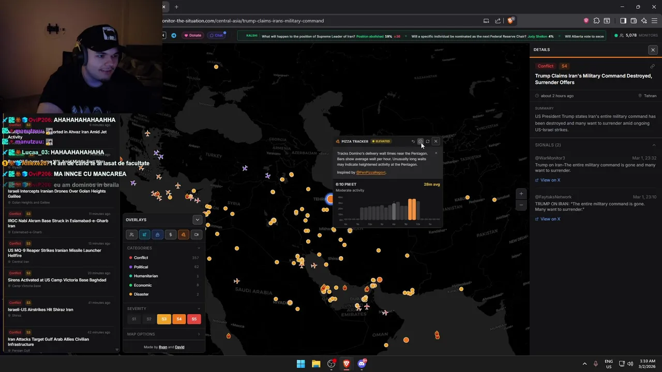The width and height of the screenshot is (662, 372).
Task: Open IRGC Nabi Akram Base Struck item
Action: [59, 223]
